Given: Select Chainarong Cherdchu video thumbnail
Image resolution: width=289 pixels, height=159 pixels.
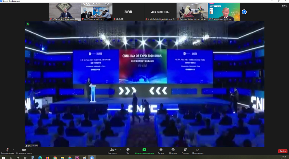Looking at the screenshot, I should pos(224,12).
